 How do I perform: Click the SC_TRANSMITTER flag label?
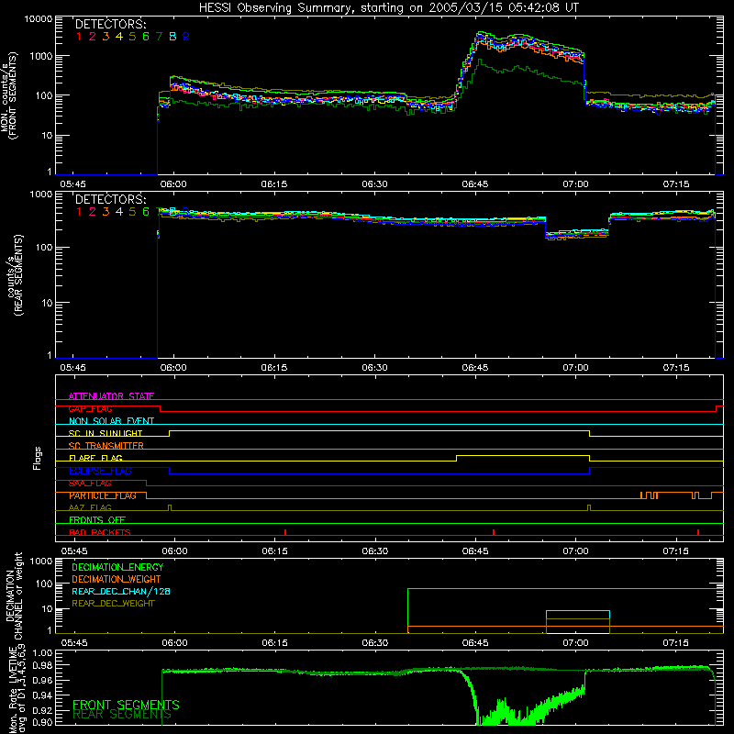106,446
